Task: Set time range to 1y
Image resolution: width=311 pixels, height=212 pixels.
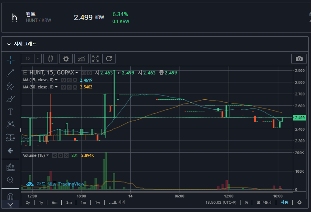Action: 41,203
